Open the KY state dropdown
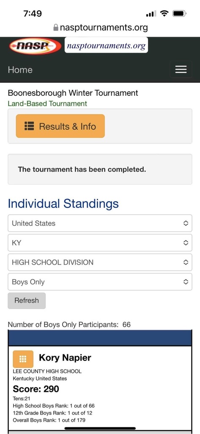The image size is (200, 434). tap(100, 243)
